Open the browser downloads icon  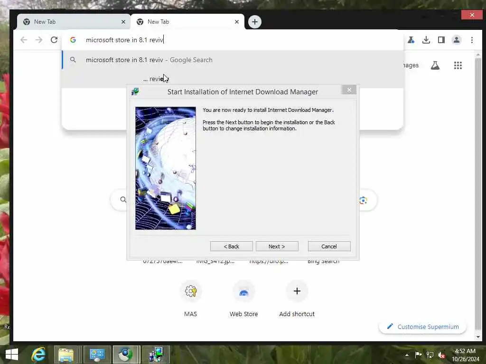coord(426,40)
